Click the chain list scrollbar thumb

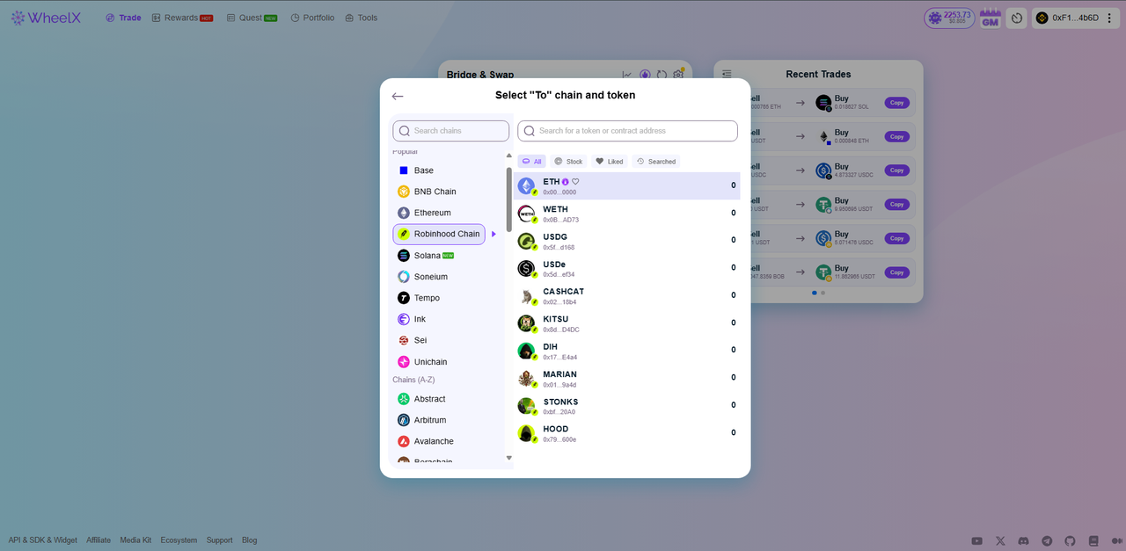508,199
